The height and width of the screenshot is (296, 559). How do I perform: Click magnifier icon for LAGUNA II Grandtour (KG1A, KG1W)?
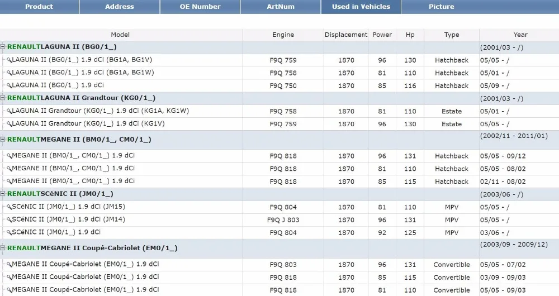[10, 112]
